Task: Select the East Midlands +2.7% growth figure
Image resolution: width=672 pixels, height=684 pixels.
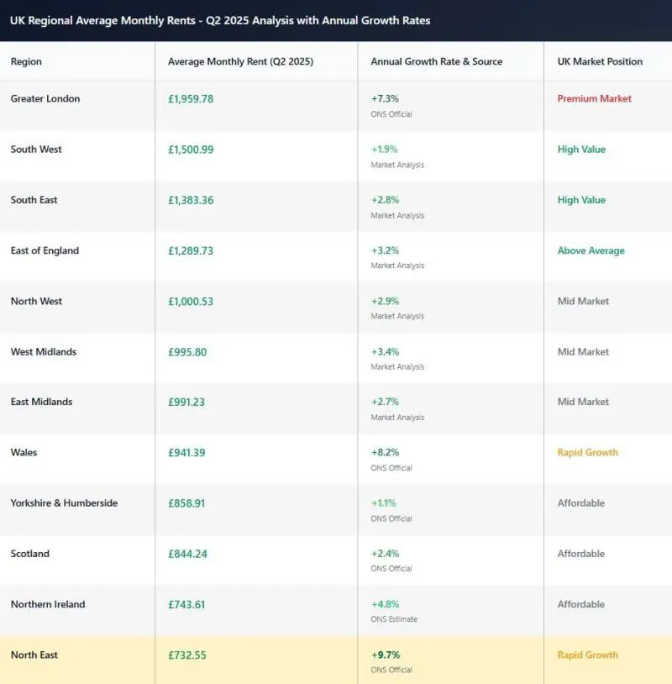Action: (385, 402)
